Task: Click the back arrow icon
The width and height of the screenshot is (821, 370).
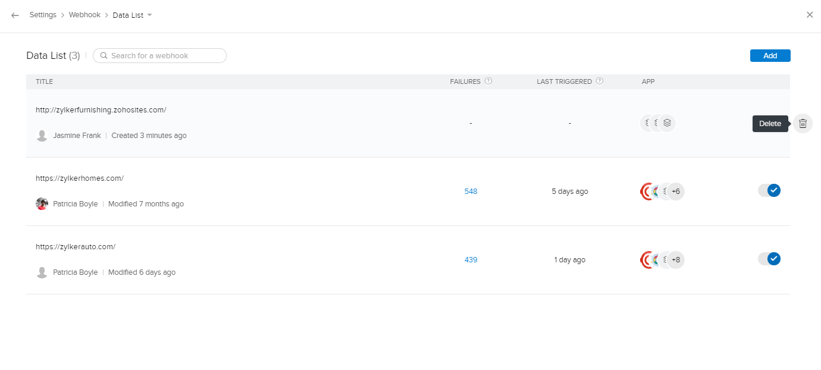Action: point(15,15)
